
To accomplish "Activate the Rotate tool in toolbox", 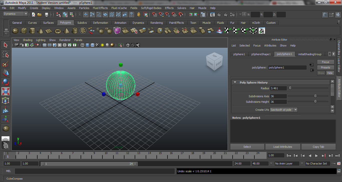I will point(6,82).
